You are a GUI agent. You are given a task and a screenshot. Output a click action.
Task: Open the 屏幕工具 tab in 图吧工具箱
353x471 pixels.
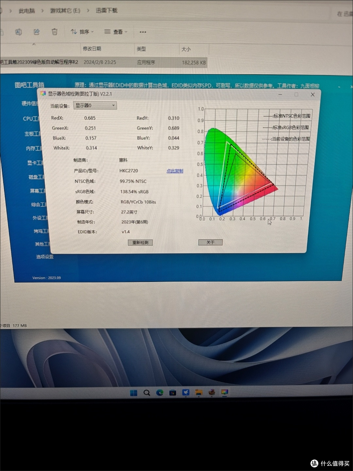38,191
